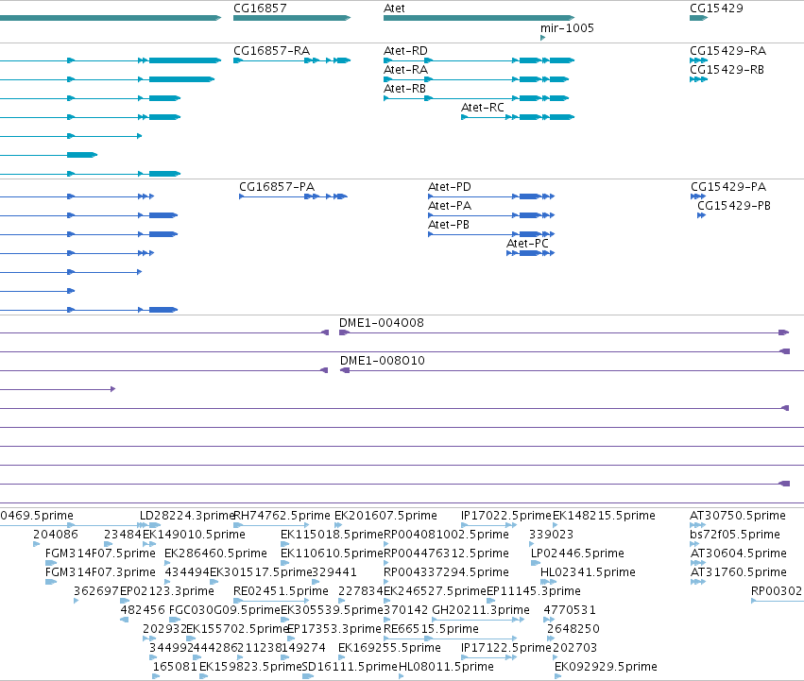The height and width of the screenshot is (681, 804).
Task: Click the feature labeled 165081
Action: [175, 667]
